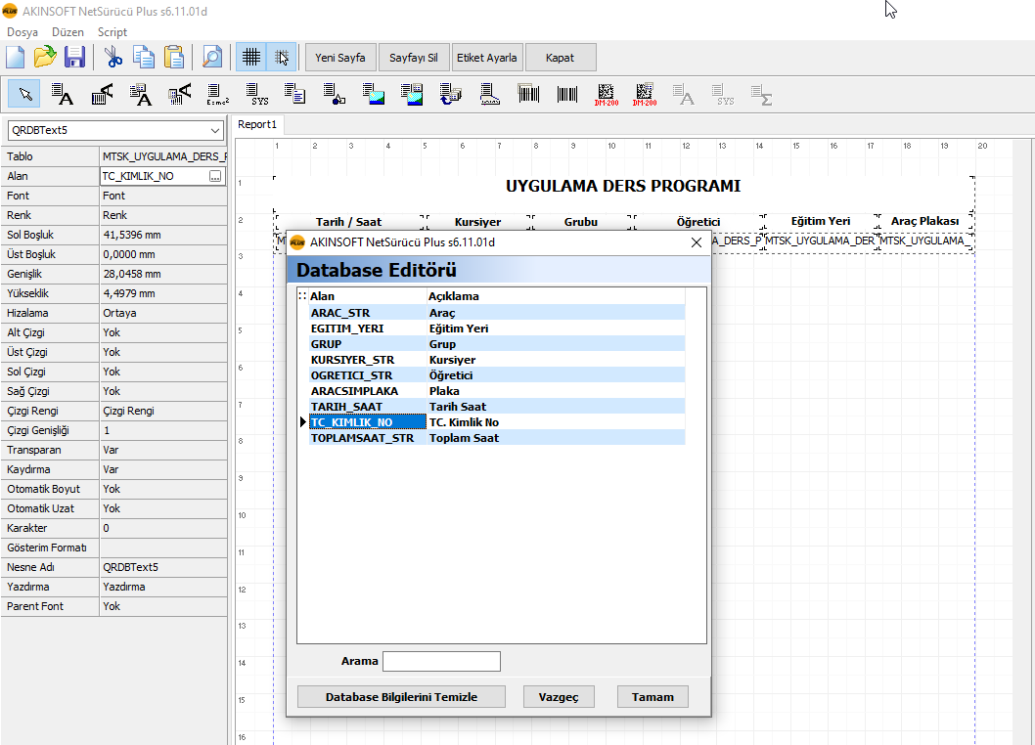Click the Yeni Sayfa button
1035x745 pixels.
339,58
